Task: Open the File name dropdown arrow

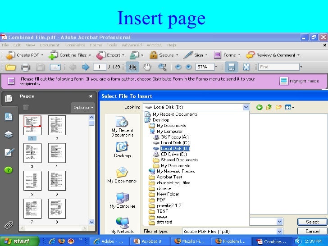Action: pos(280,222)
